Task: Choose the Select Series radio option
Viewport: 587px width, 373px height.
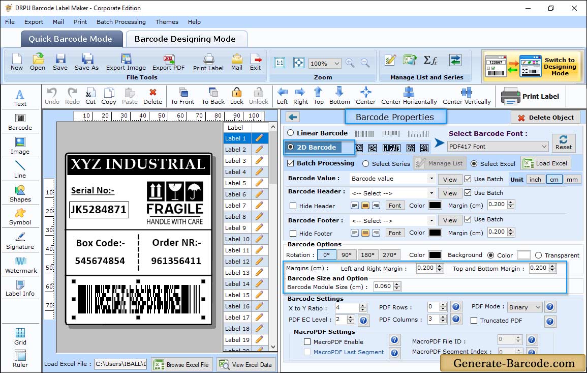Action: [x=366, y=164]
